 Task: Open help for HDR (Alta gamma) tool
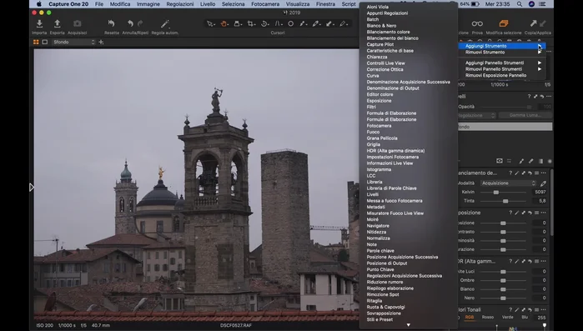(510, 262)
